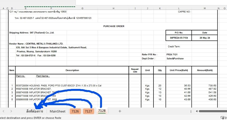Click the sheet tab bar options dots
The height and width of the screenshot is (120, 227).
(191, 111)
